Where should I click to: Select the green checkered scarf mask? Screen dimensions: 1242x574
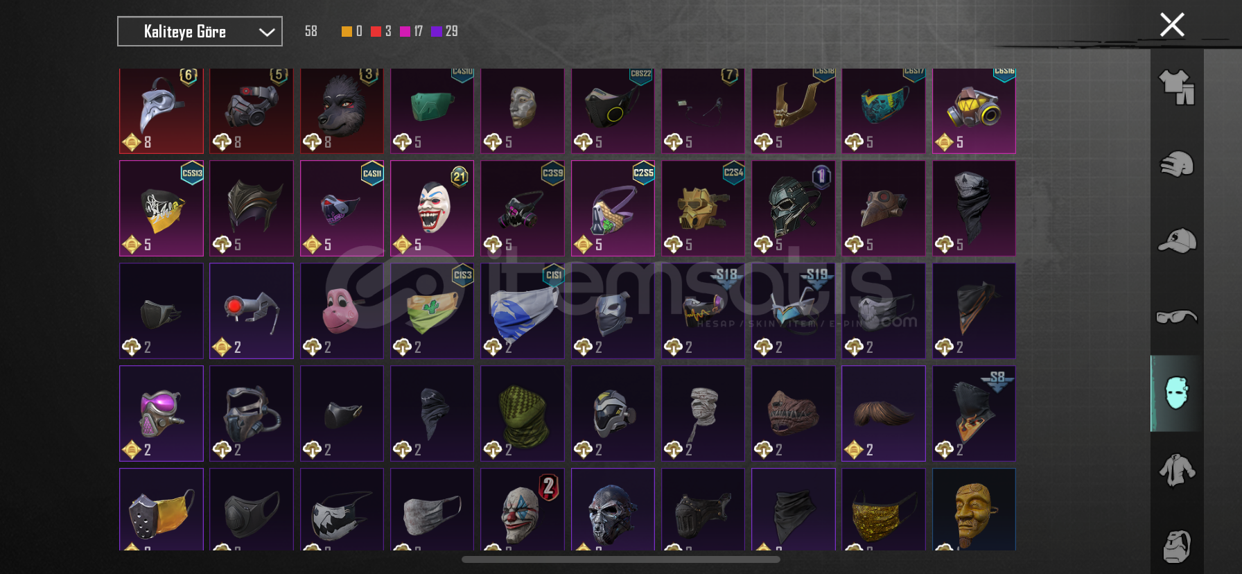(523, 413)
